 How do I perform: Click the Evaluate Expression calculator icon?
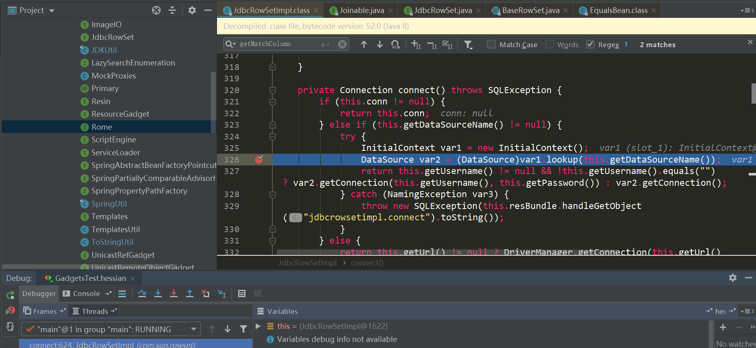(x=242, y=294)
